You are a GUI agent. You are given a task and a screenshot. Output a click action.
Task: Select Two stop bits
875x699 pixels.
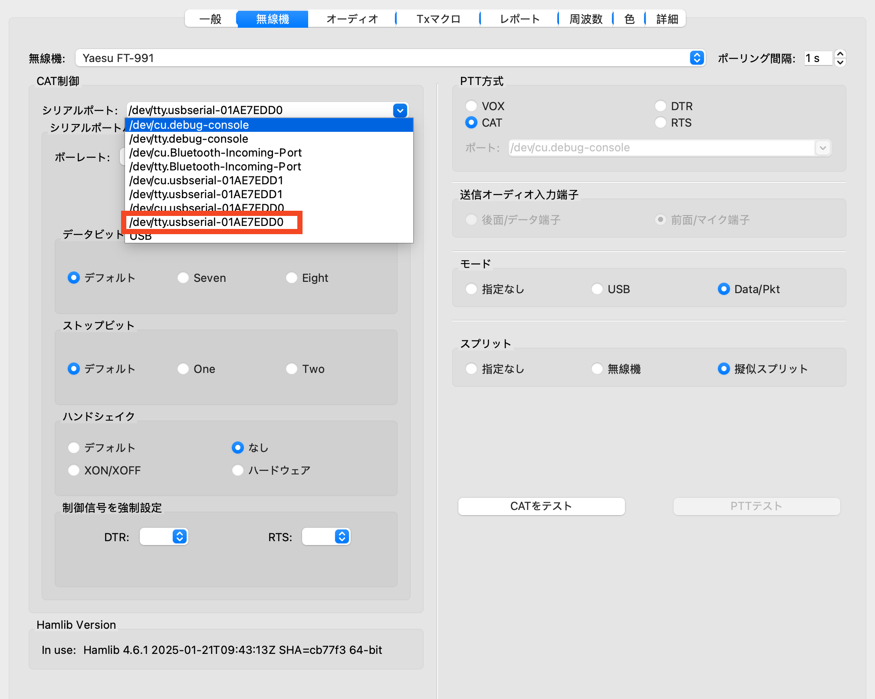point(292,369)
